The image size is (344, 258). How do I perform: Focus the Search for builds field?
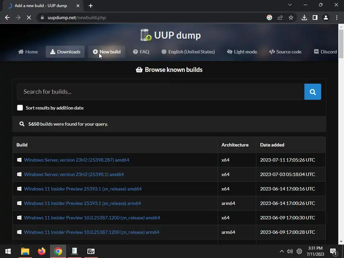(x=161, y=92)
